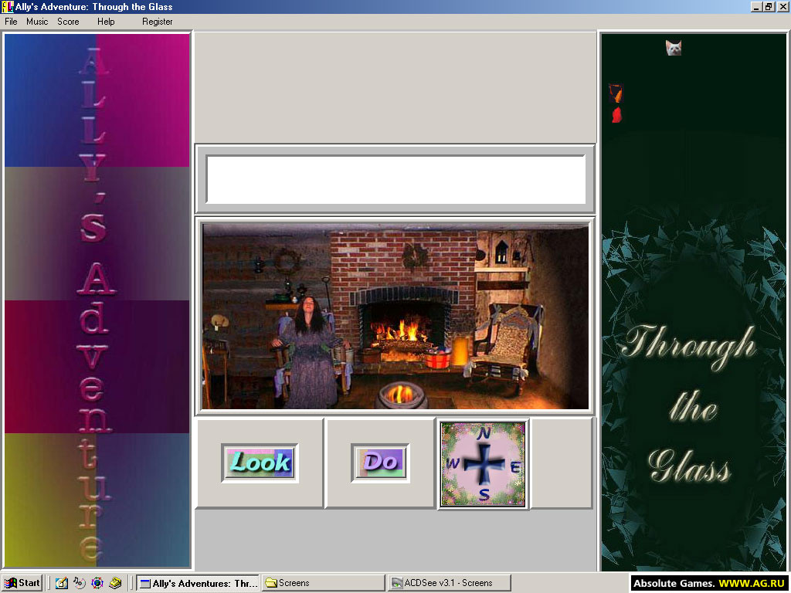The width and height of the screenshot is (791, 593).
Task: Open the Music menu
Action: tap(37, 22)
